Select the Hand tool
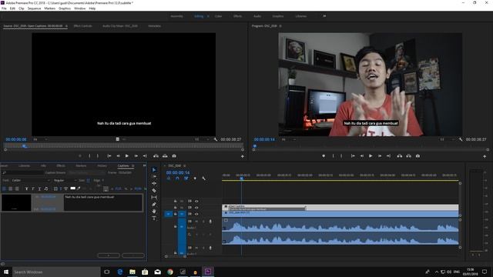This screenshot has height=277, width=493. click(x=154, y=212)
